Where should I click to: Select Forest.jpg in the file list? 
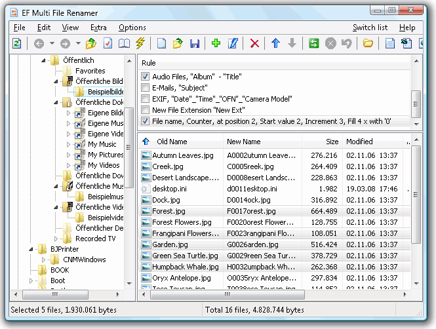click(169, 211)
